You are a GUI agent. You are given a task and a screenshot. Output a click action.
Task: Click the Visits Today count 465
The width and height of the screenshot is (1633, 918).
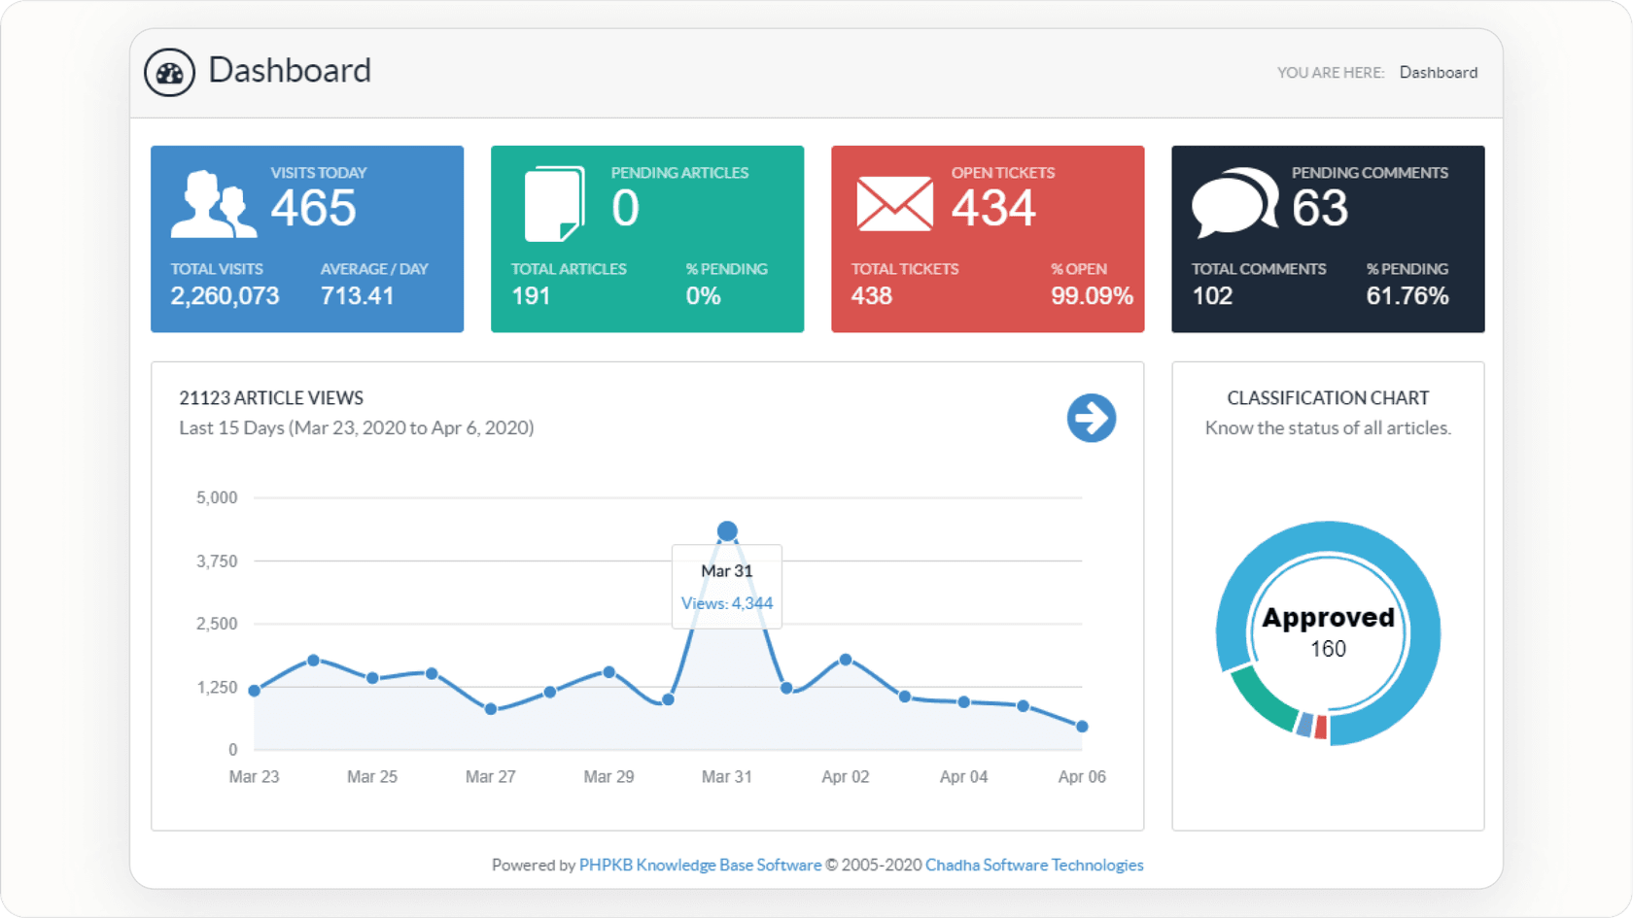click(x=313, y=208)
